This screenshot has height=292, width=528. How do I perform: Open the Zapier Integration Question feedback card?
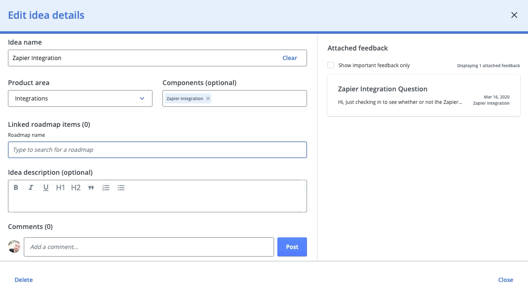click(424, 95)
